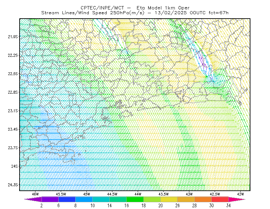Click the 21.9S latitude axis label

tap(13, 37)
